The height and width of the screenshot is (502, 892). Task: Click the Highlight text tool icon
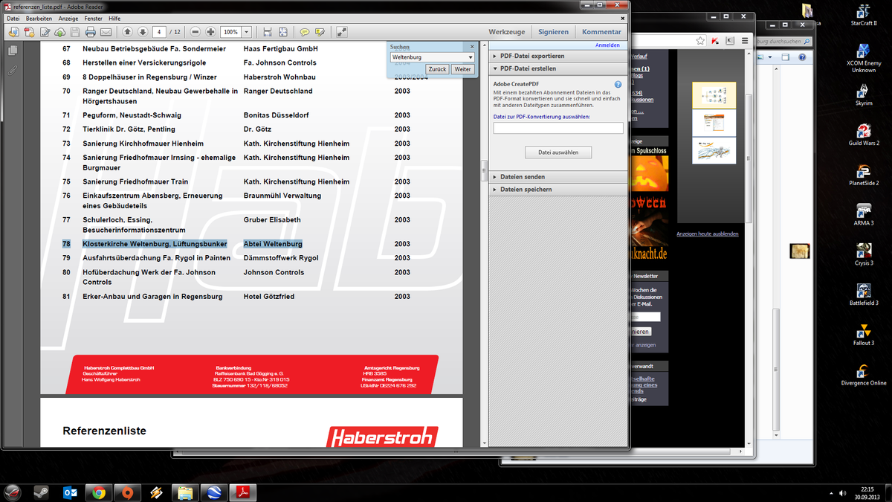click(320, 32)
